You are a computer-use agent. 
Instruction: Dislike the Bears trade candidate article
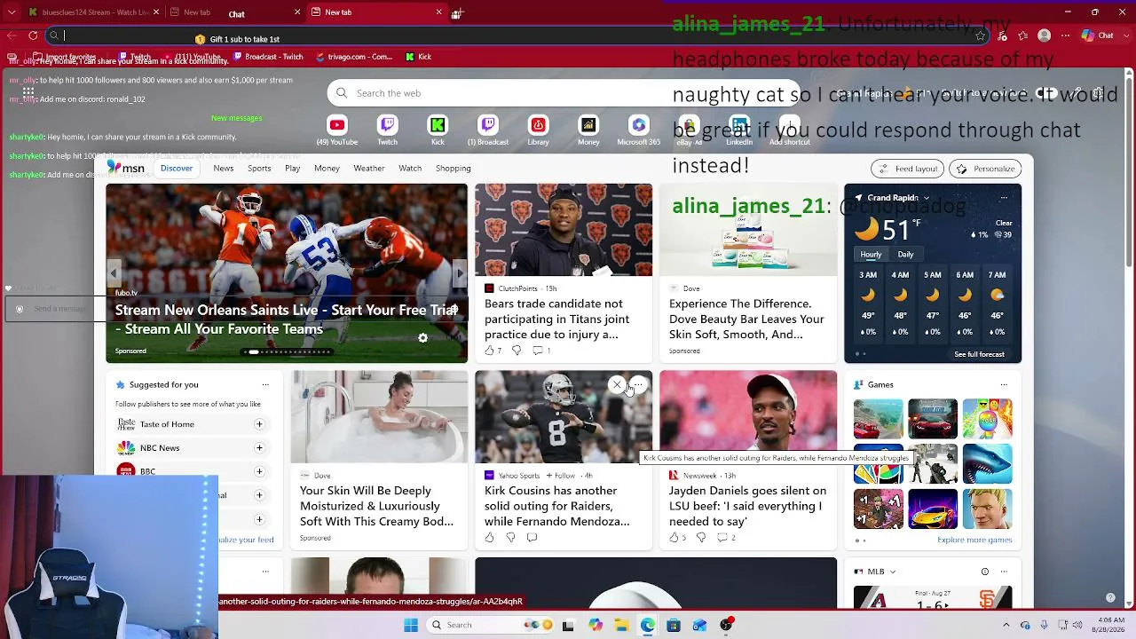coord(516,351)
